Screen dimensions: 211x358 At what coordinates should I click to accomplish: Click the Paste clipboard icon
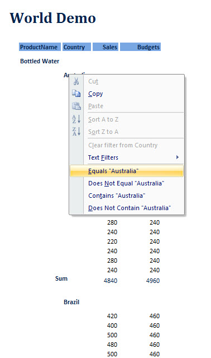(76, 106)
